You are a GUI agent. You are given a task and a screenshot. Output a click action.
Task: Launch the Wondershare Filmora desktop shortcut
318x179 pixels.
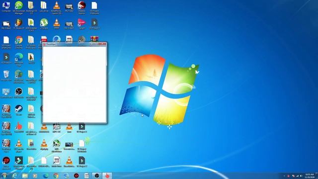tap(19, 163)
